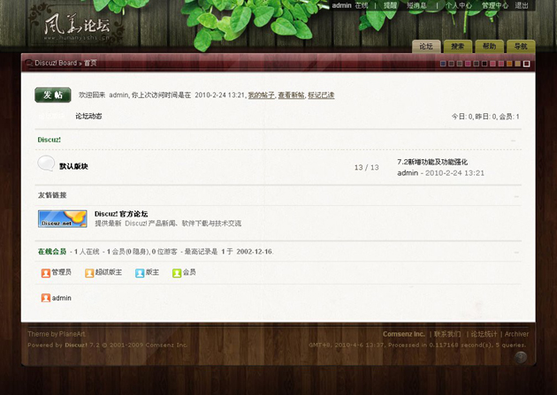The image size is (557, 395).
Task: Collapse the 在线会员 online members section
Action: pyautogui.click(x=515, y=252)
